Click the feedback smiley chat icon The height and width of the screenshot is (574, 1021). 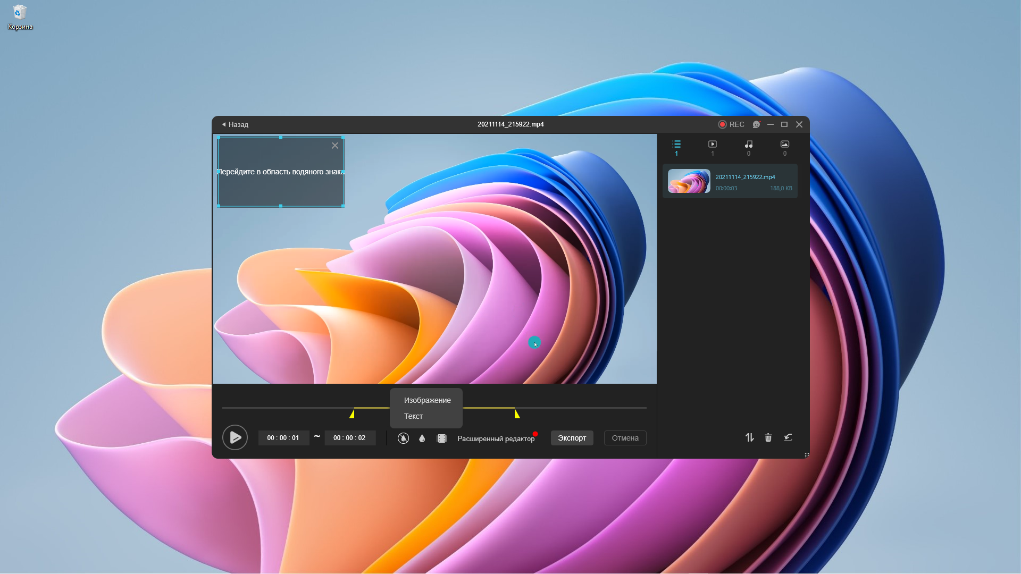(x=756, y=124)
